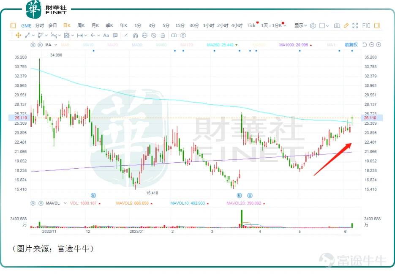This screenshot has height=276, width=395.
Task: Select the 年K yearly candlestick tab
Action: tap(124, 25)
